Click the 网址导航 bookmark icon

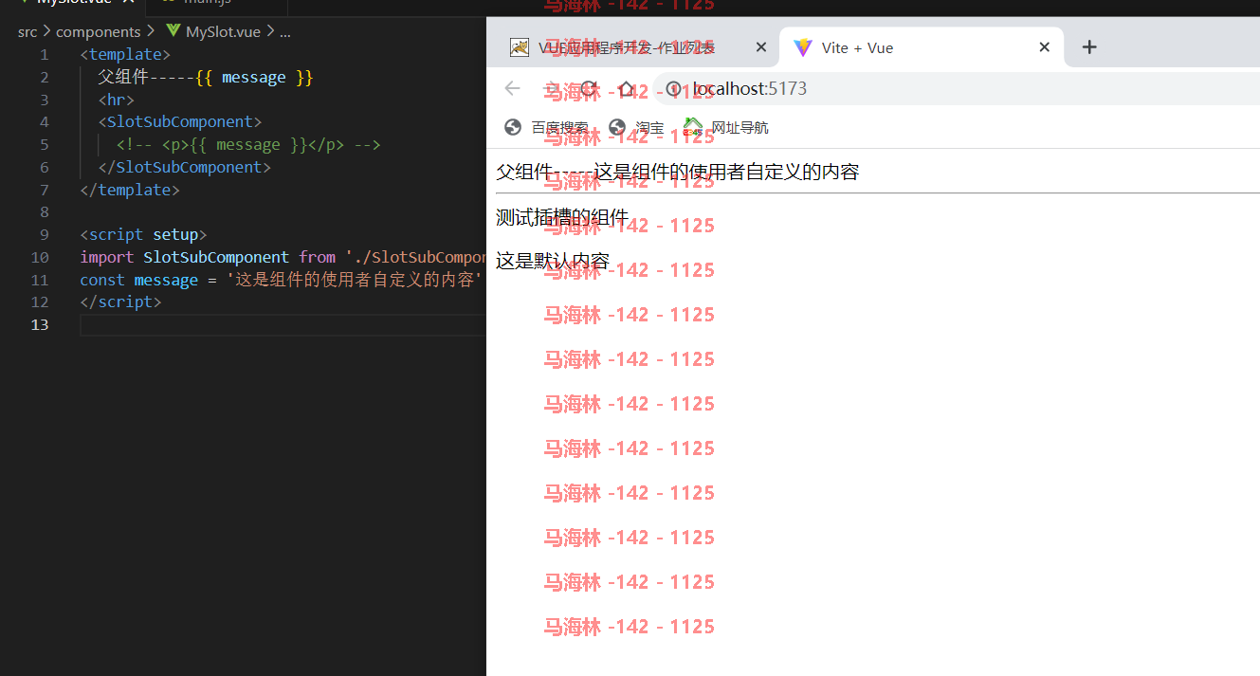pos(693,127)
